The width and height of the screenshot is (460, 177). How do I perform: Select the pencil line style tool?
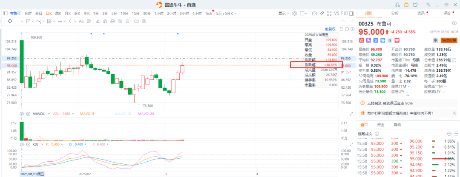click(98, 21)
